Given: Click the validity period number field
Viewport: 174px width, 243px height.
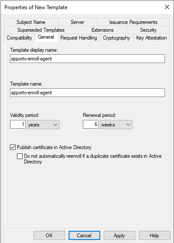Looking at the screenshot, I should coord(18,124).
